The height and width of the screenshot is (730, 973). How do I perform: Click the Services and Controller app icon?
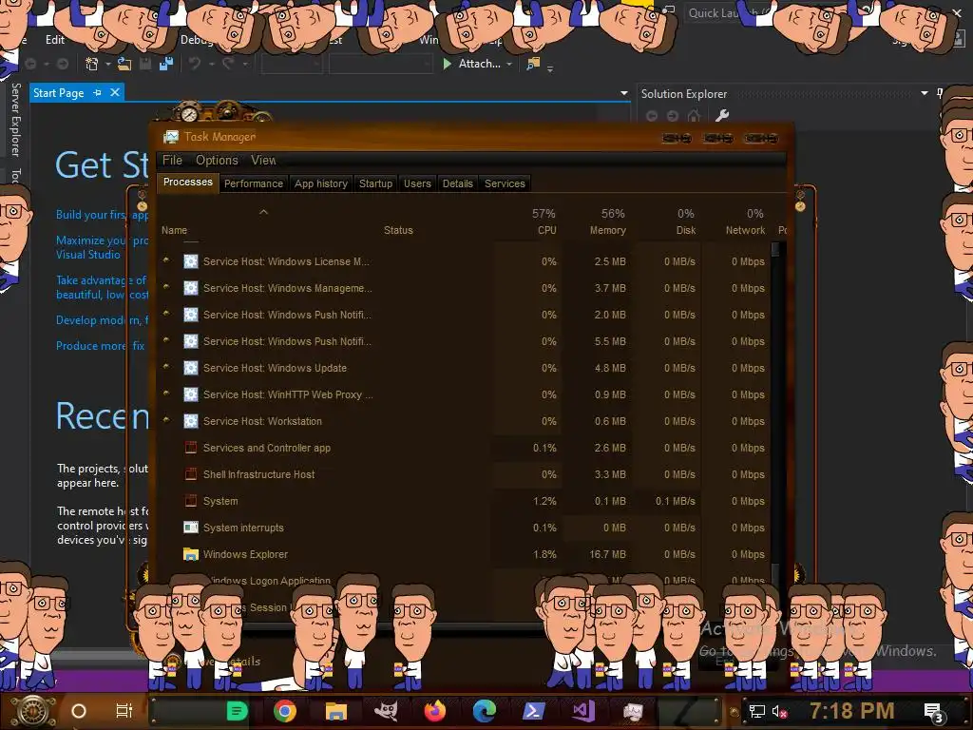coord(190,448)
